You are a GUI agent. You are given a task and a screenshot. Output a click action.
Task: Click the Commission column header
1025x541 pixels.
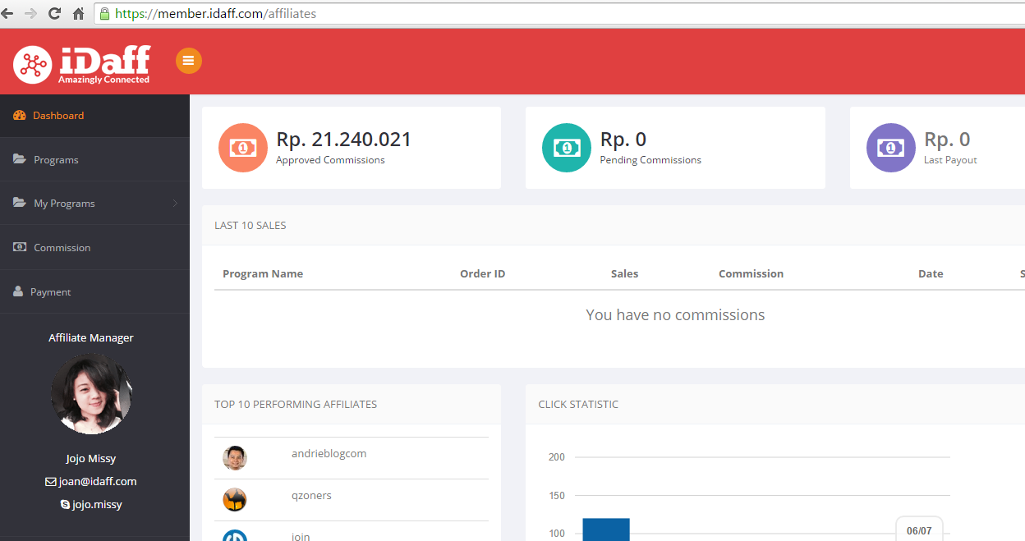point(751,273)
